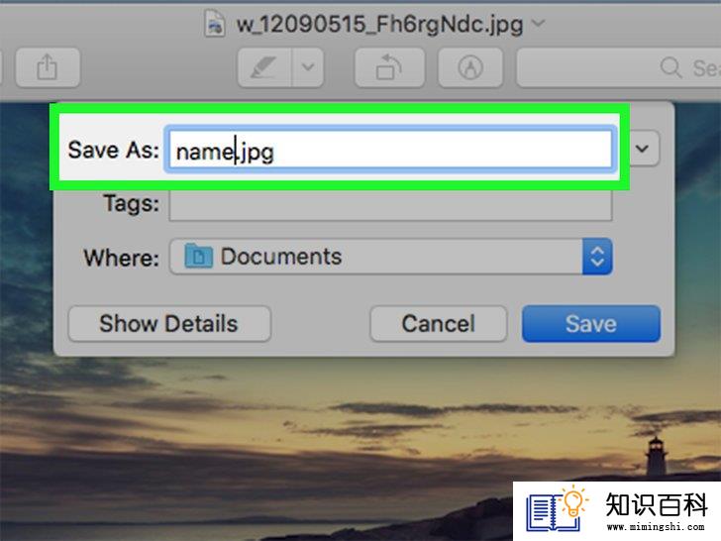Click the Tags input field

pos(390,205)
